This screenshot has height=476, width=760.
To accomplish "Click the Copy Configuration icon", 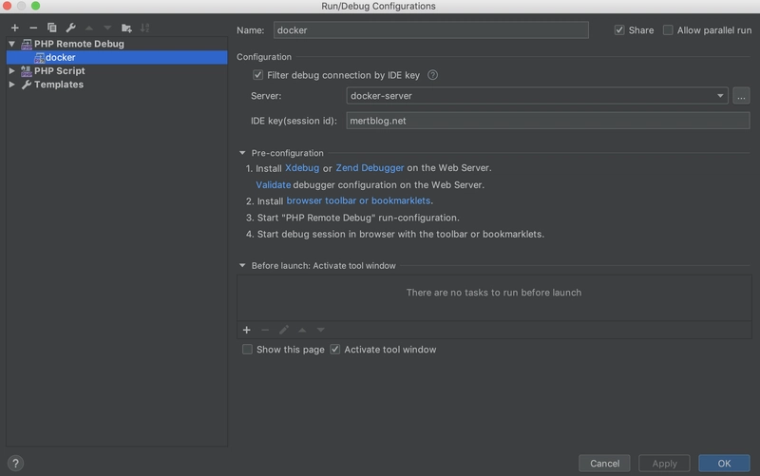I will pyautogui.click(x=52, y=29).
